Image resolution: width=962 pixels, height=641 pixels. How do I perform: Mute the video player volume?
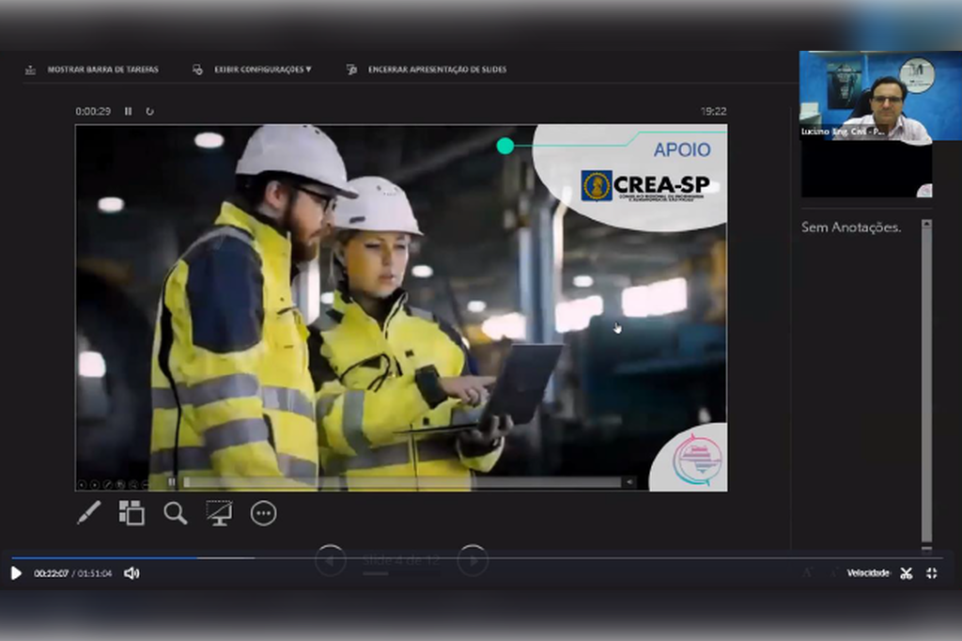point(132,573)
